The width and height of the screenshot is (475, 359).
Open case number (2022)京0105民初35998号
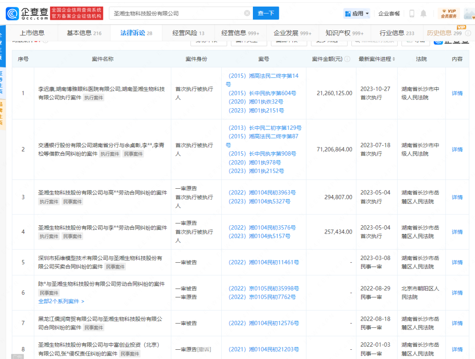click(263, 289)
